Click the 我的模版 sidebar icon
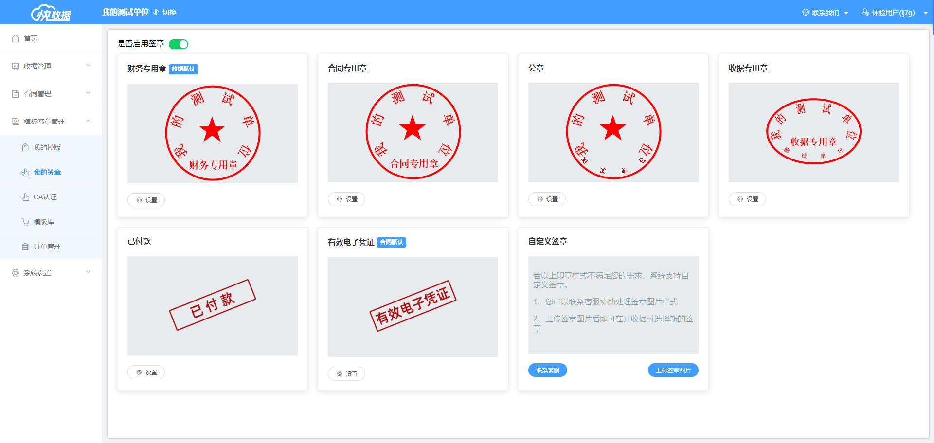Viewport: 934px width, 443px height. [25, 147]
